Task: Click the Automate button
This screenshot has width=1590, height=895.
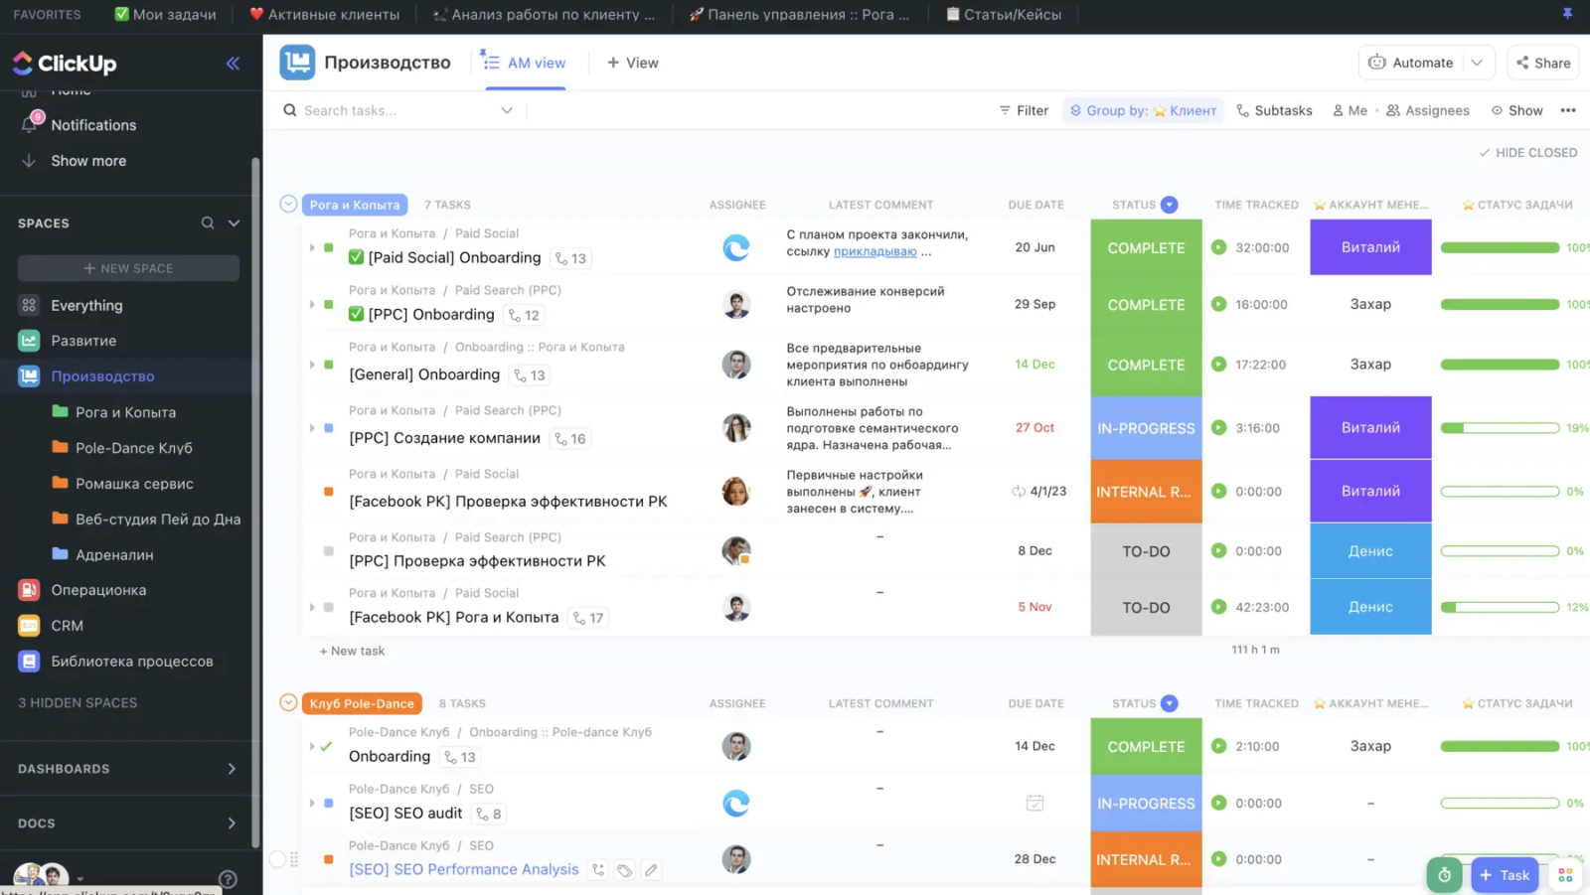Action: click(1412, 63)
